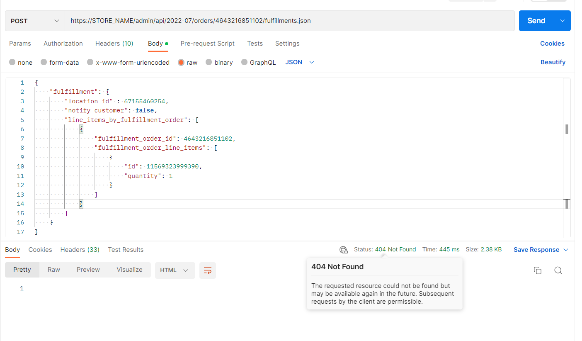The image size is (582, 341).
Task: Open the Tests tab
Action: pos(255,44)
